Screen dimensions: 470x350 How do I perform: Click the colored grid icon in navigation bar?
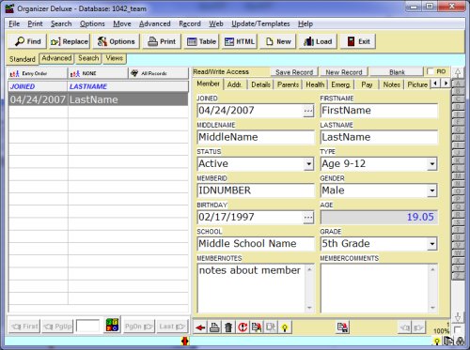click(x=112, y=325)
